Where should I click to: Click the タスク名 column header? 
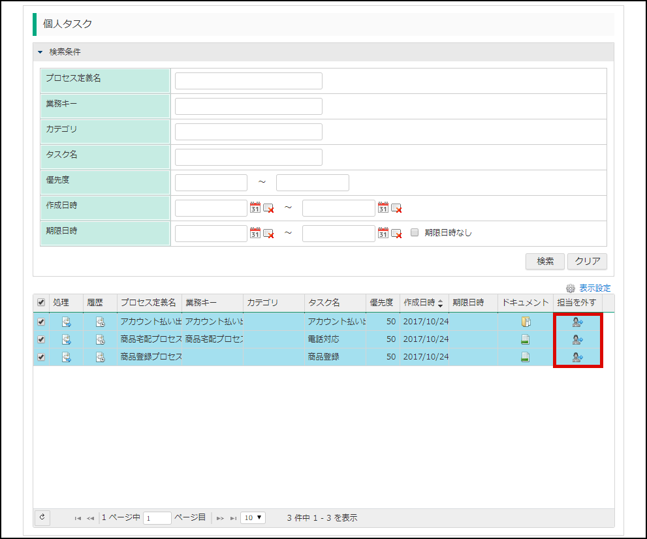click(x=324, y=303)
